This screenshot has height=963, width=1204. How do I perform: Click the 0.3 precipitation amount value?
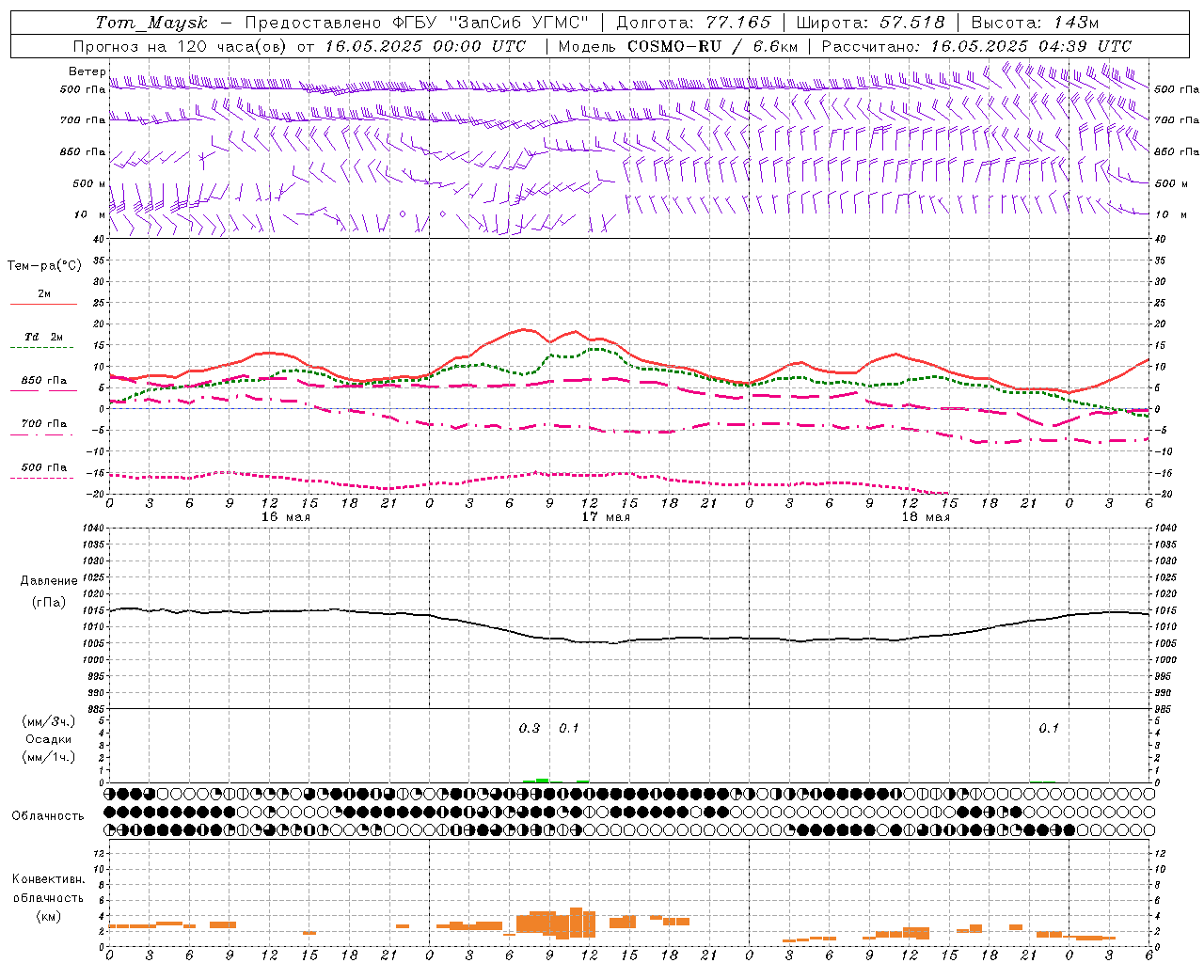coord(530,729)
